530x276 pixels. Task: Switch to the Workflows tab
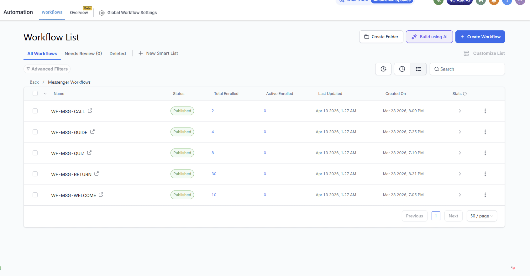click(52, 12)
